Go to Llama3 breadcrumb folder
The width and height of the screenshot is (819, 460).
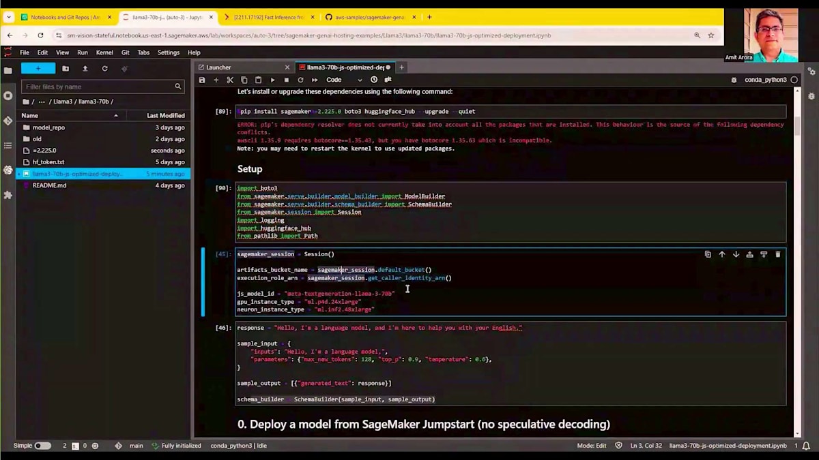(x=63, y=102)
